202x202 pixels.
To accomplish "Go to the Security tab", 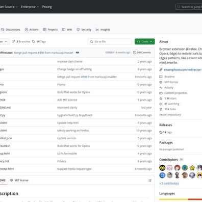I will pyautogui.click(x=84, y=30).
